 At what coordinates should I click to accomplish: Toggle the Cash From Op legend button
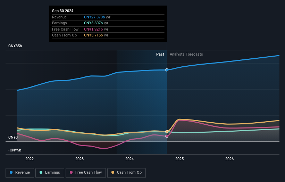[126, 173]
